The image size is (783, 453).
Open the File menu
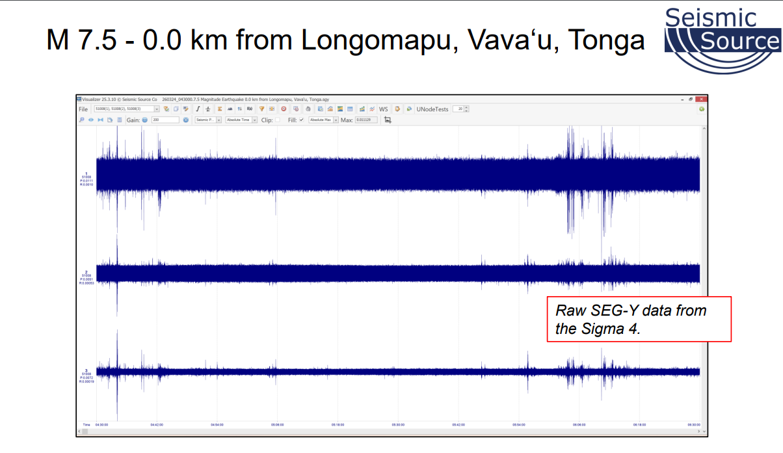coord(83,109)
